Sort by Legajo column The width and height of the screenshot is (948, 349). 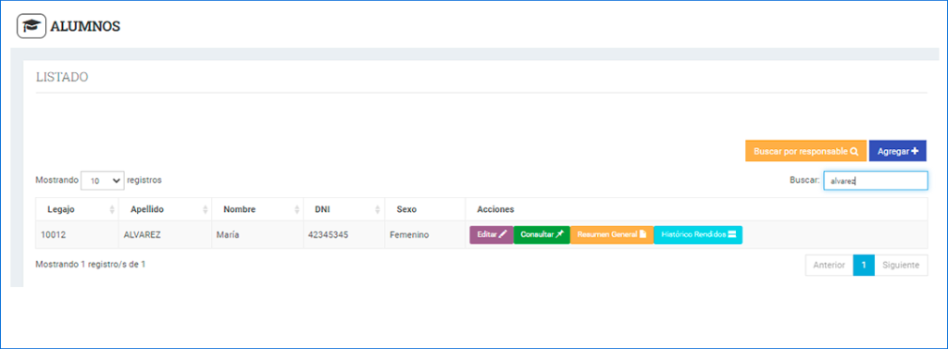point(77,209)
